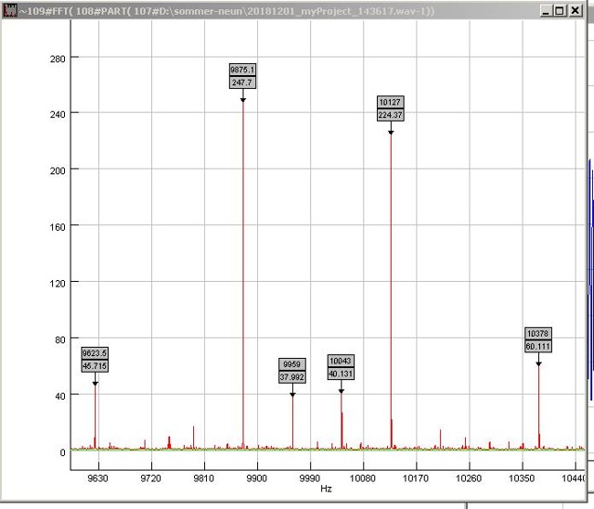The image size is (594, 509).
Task: Click the blue waveform panel at right edge
Action: coord(589,269)
